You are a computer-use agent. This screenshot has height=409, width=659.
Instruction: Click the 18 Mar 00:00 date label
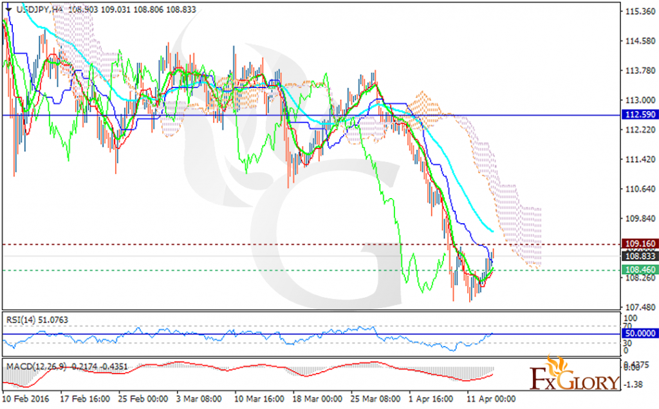317,399
